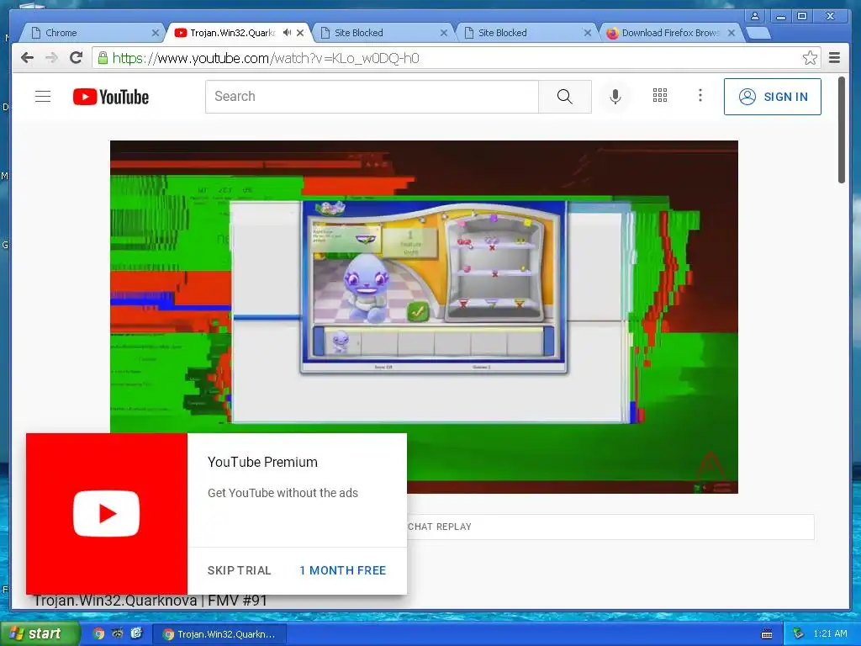
Task: Bookmark this page with the star icon
Action: [810, 58]
